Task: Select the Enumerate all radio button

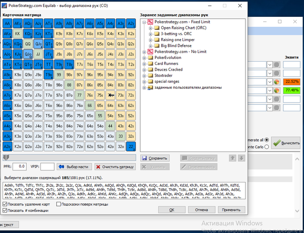Action: coord(267,140)
